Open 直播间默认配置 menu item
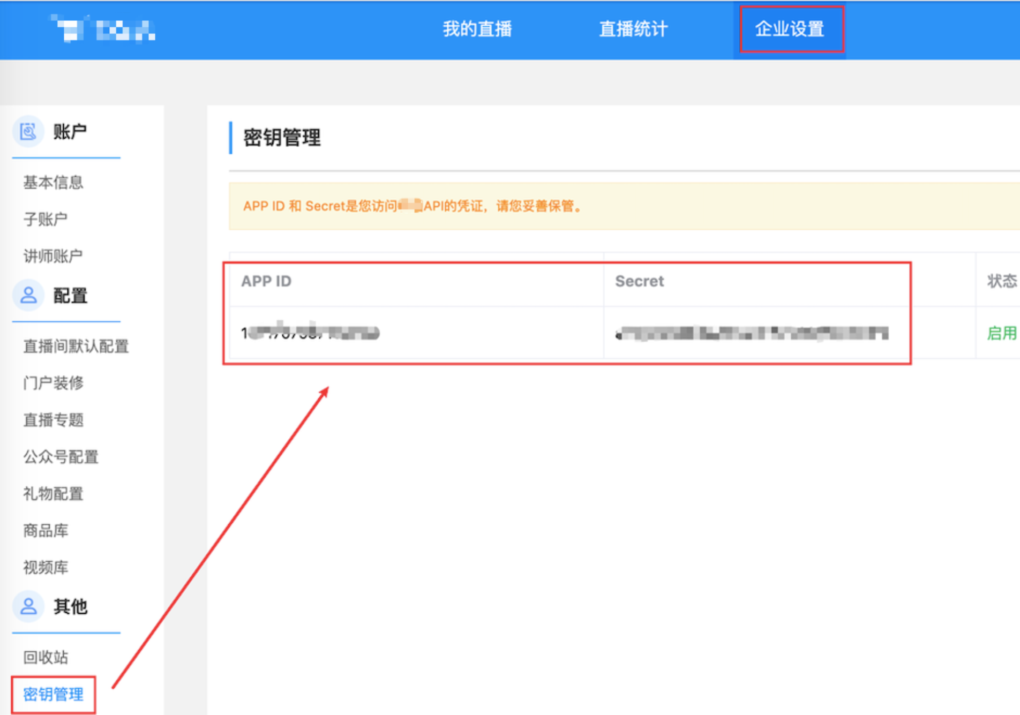The height and width of the screenshot is (715, 1020). coord(76,347)
